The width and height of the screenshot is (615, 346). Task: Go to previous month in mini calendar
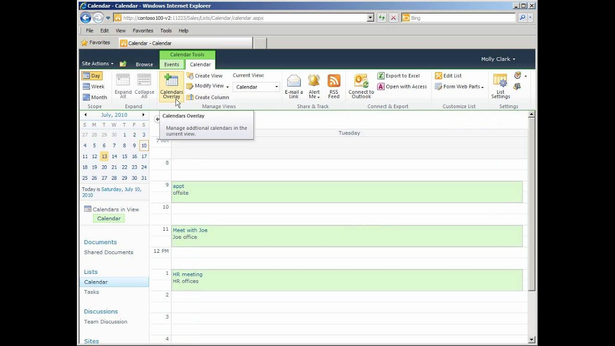click(86, 115)
